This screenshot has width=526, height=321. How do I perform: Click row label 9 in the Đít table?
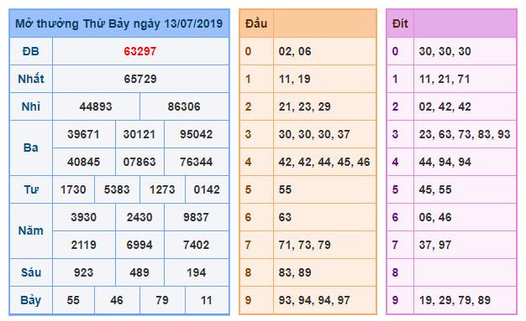pos(395,300)
